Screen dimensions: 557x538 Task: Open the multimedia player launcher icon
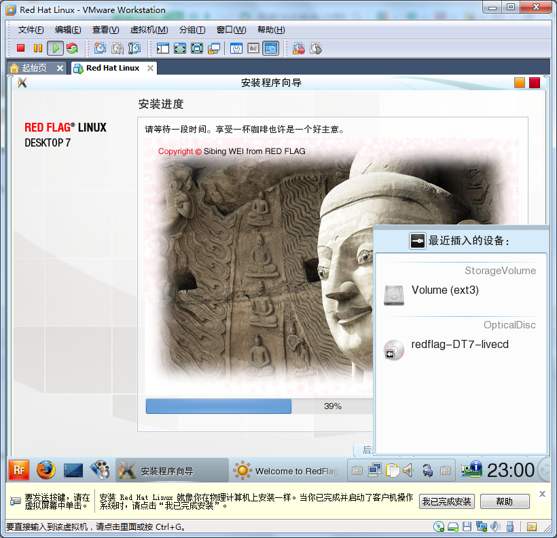[x=100, y=470]
